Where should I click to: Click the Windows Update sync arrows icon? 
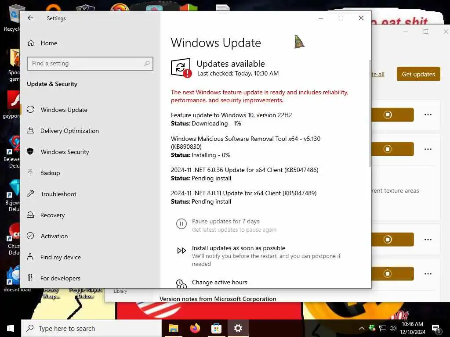coord(30,109)
